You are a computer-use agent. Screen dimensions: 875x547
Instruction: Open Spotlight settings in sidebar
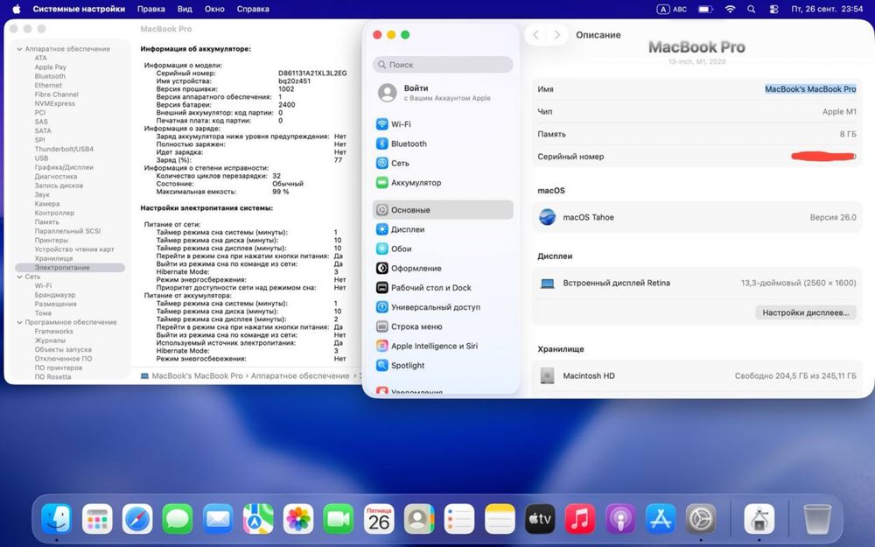443,366
